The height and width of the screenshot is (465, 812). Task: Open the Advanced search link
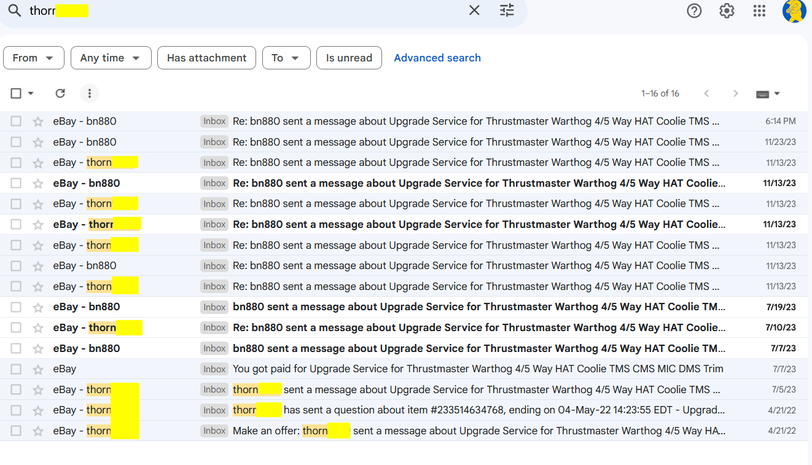[x=437, y=58]
